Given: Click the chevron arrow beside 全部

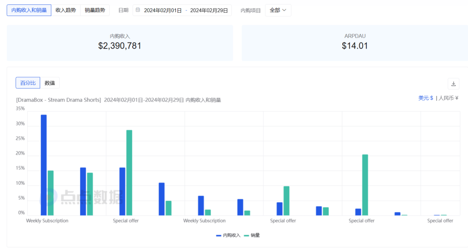Looking at the screenshot, I should (284, 10).
